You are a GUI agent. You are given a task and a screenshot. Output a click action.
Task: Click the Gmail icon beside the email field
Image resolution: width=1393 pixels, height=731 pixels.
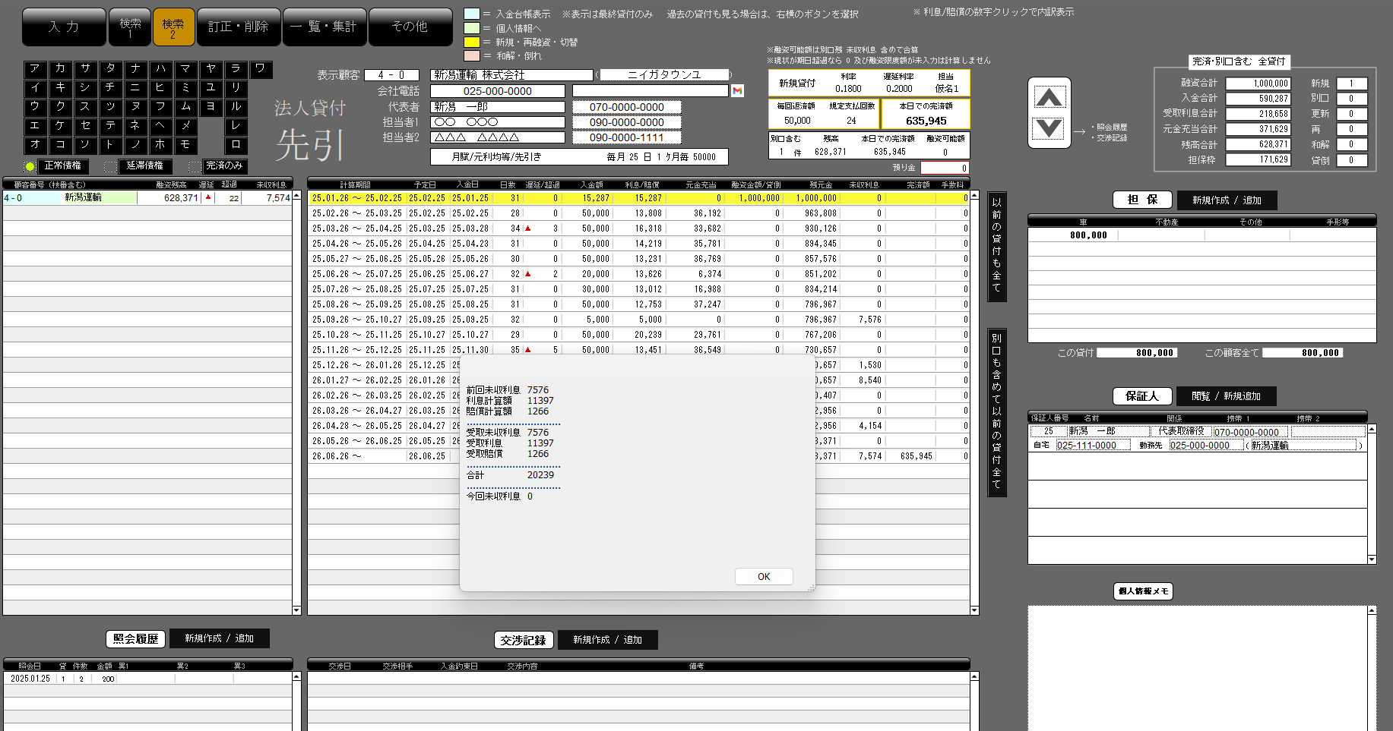pos(736,91)
